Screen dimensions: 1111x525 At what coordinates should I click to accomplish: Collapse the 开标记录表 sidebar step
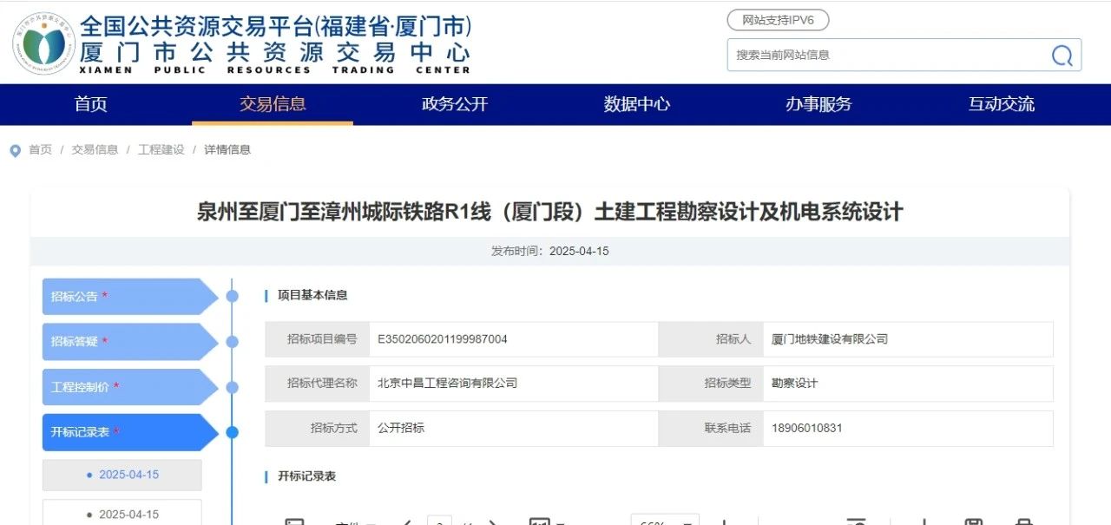click(x=130, y=432)
